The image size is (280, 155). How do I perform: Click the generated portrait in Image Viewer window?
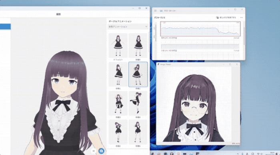coord(194,104)
